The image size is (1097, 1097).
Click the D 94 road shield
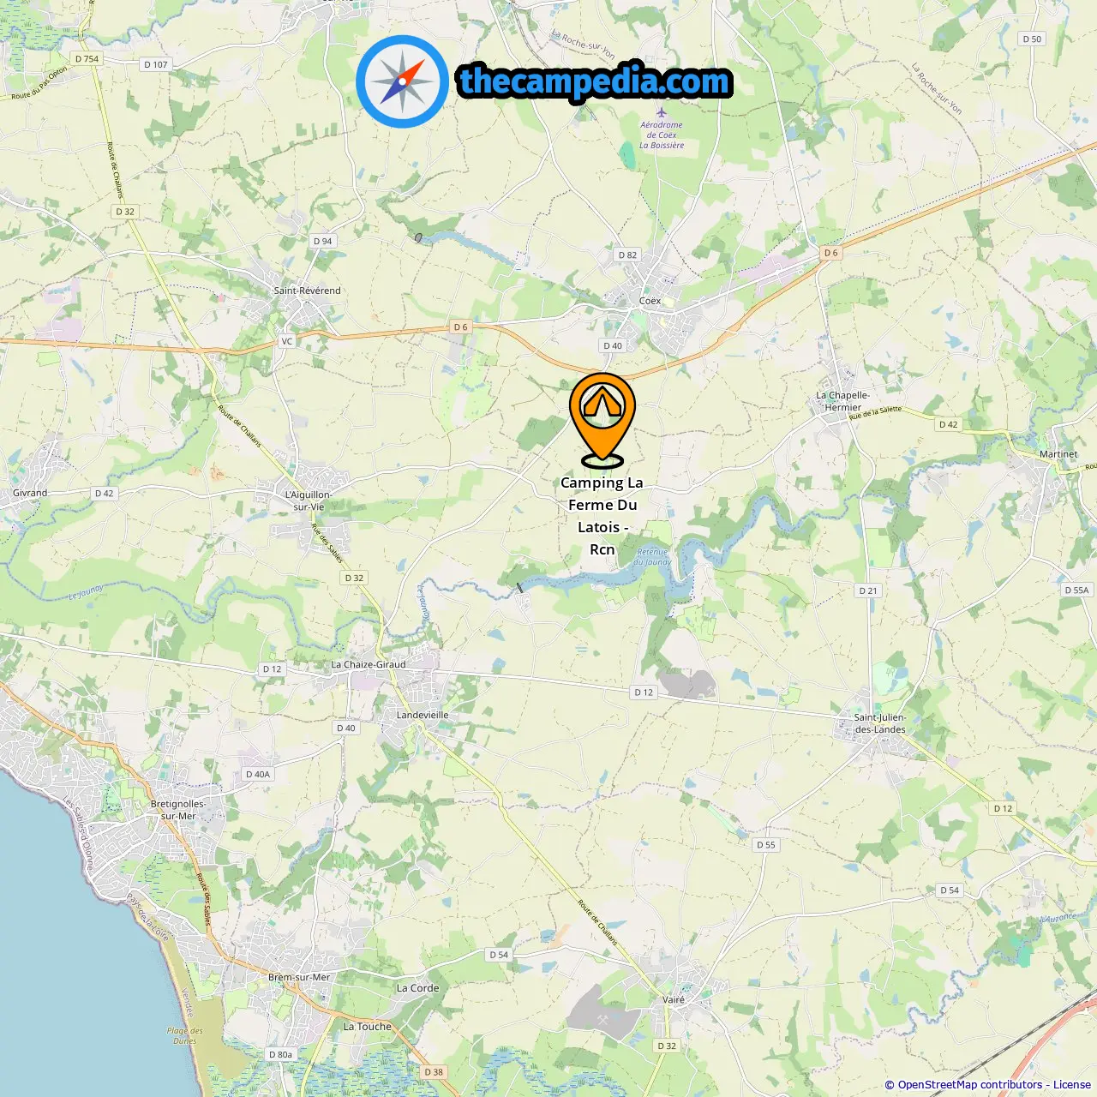pyautogui.click(x=322, y=241)
